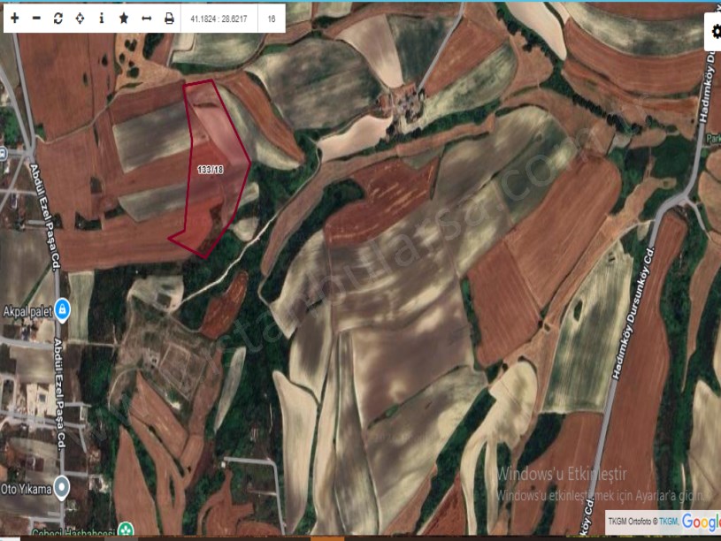Click the refresh arrows icon in toolbar
This screenshot has width=721, height=541.
click(58, 18)
